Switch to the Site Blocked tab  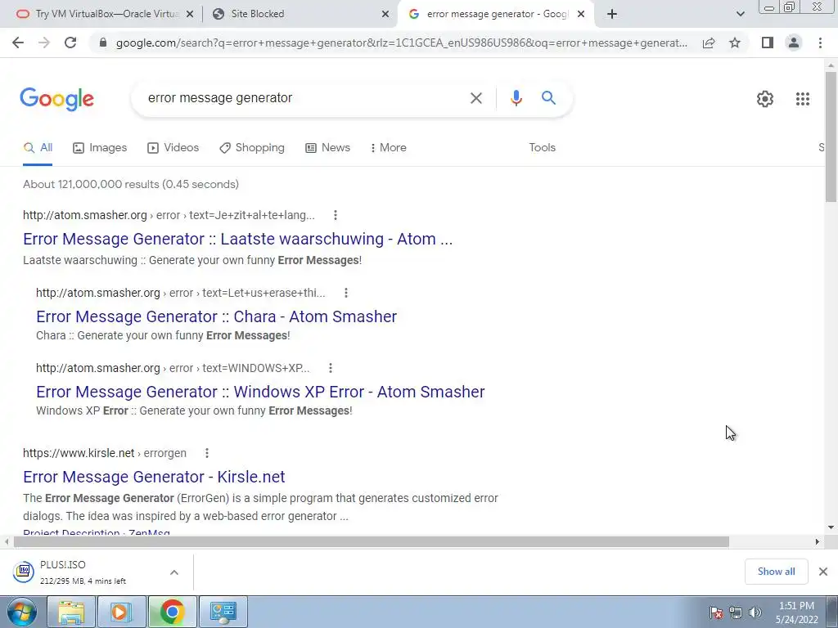tap(300, 14)
